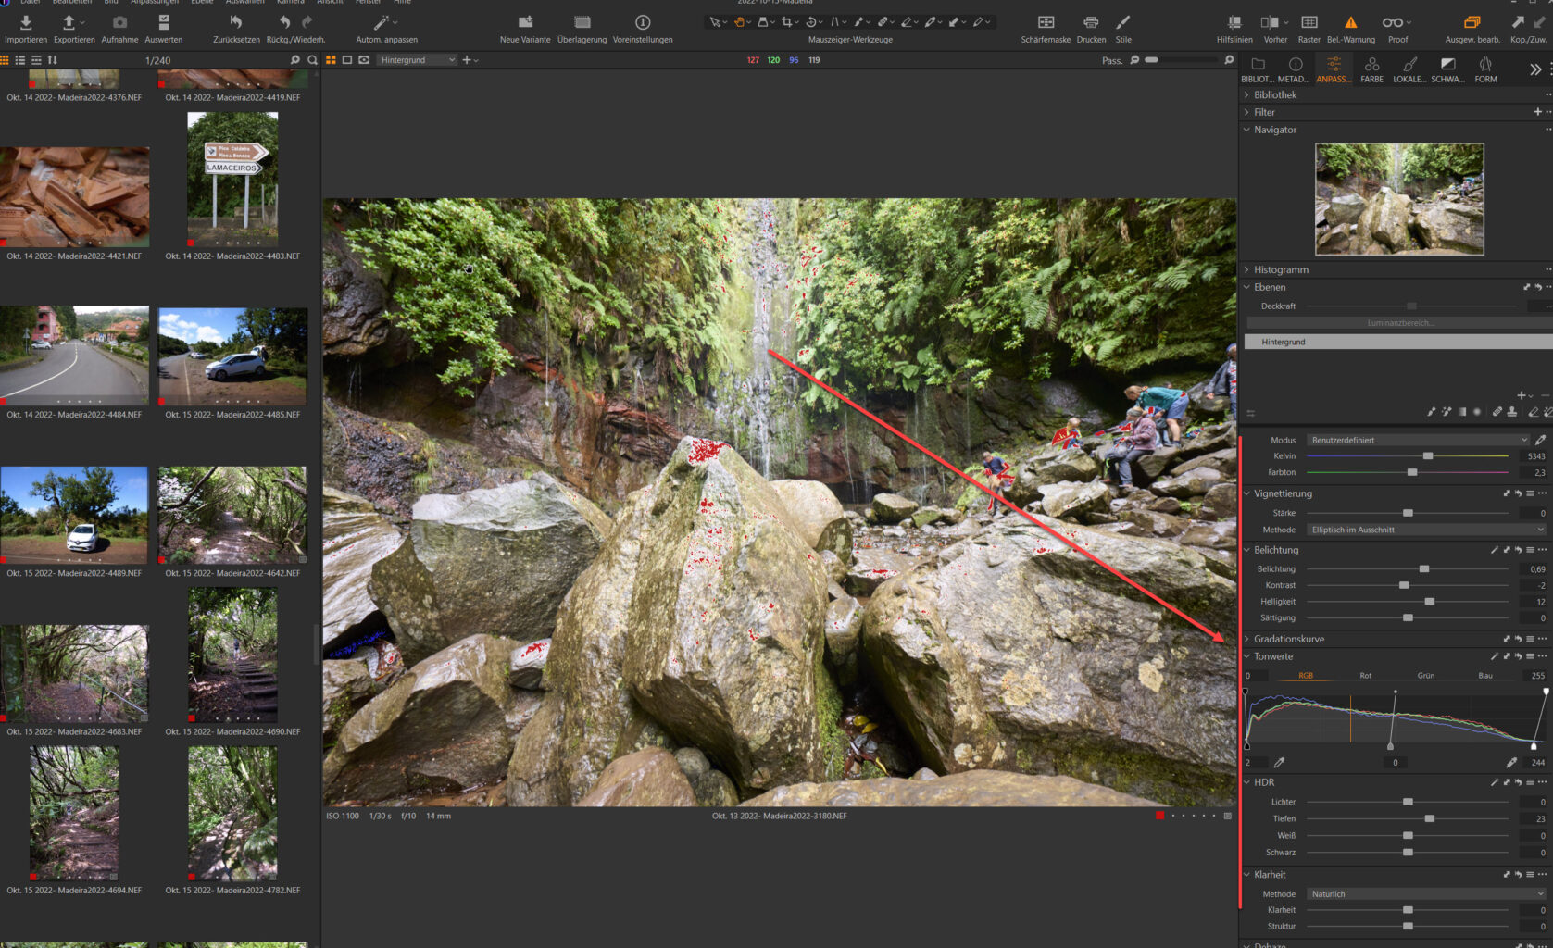
Task: Switch to the FARBE tool tab
Action: coord(1371,69)
